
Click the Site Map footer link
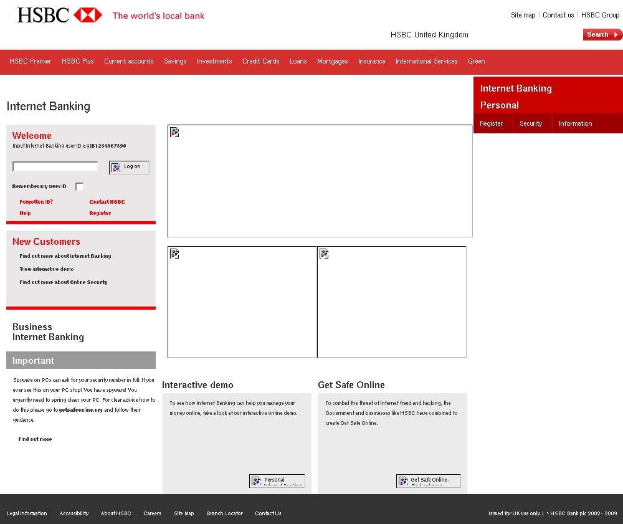pyautogui.click(x=184, y=513)
